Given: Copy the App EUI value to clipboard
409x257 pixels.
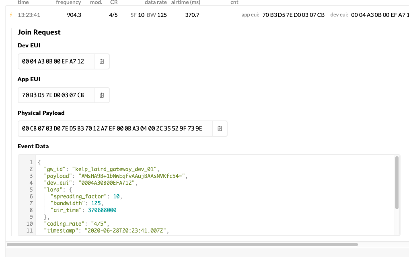Looking at the screenshot, I should pyautogui.click(x=102, y=95).
